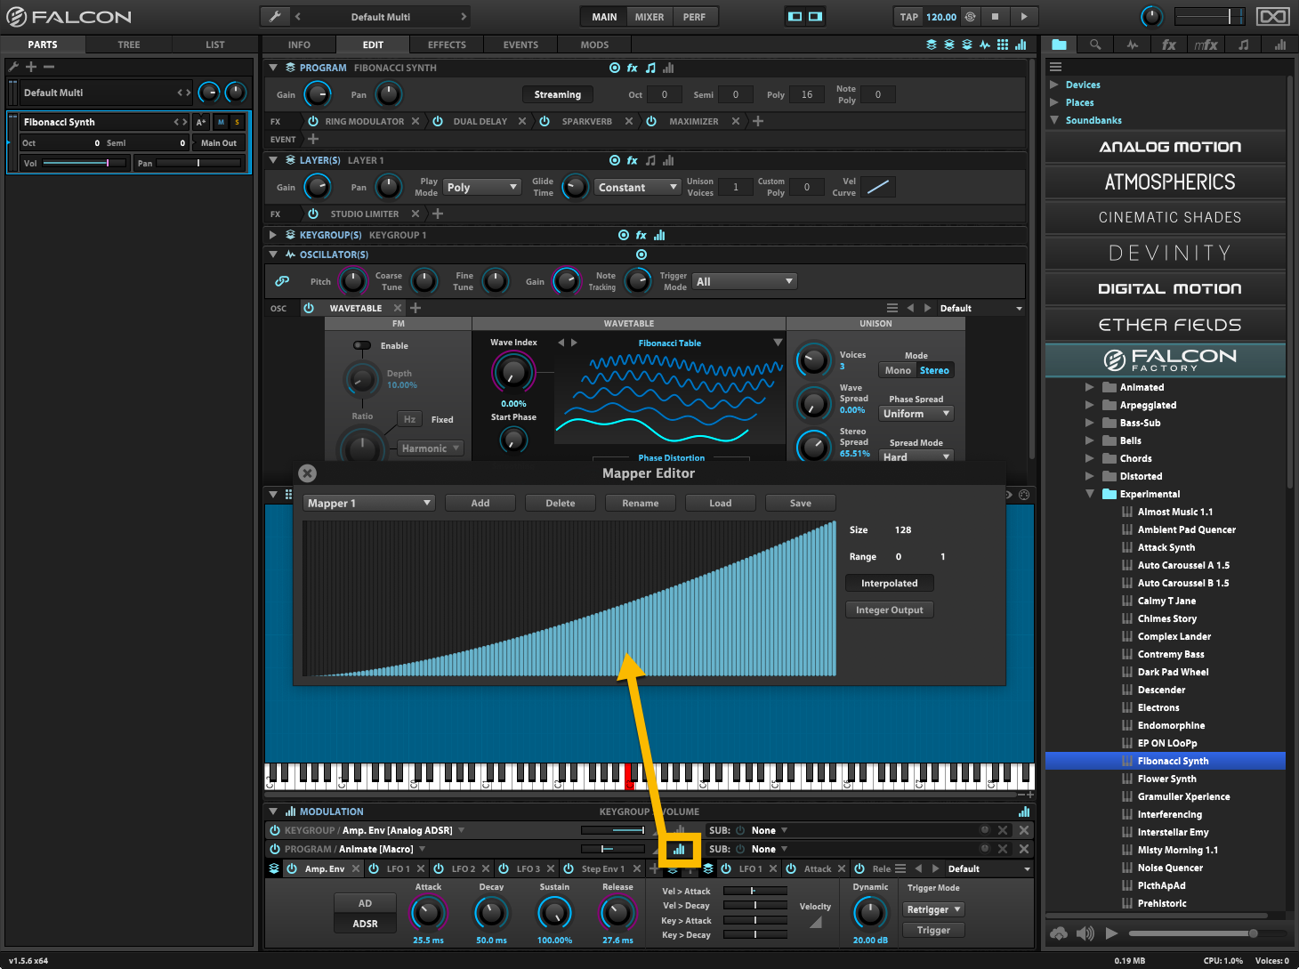Toggle Interpolated option in Mapper Editor
Viewport: 1299px width, 969px height.
point(890,583)
